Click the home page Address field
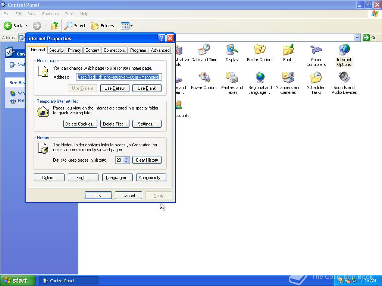The image size is (382, 286). click(x=119, y=77)
